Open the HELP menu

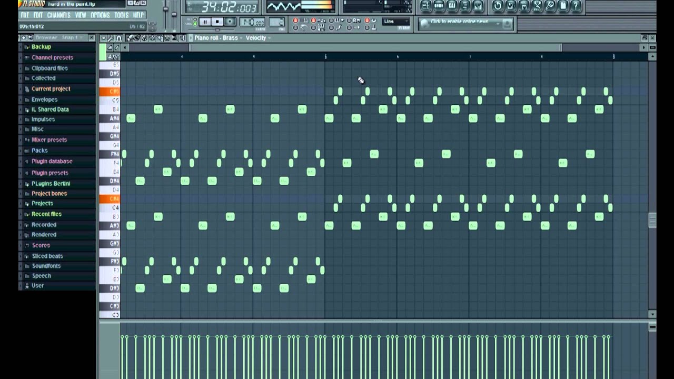click(138, 15)
